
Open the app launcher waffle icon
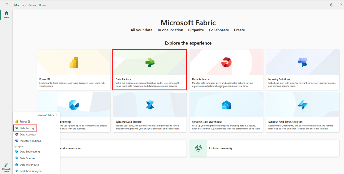[6, 5]
